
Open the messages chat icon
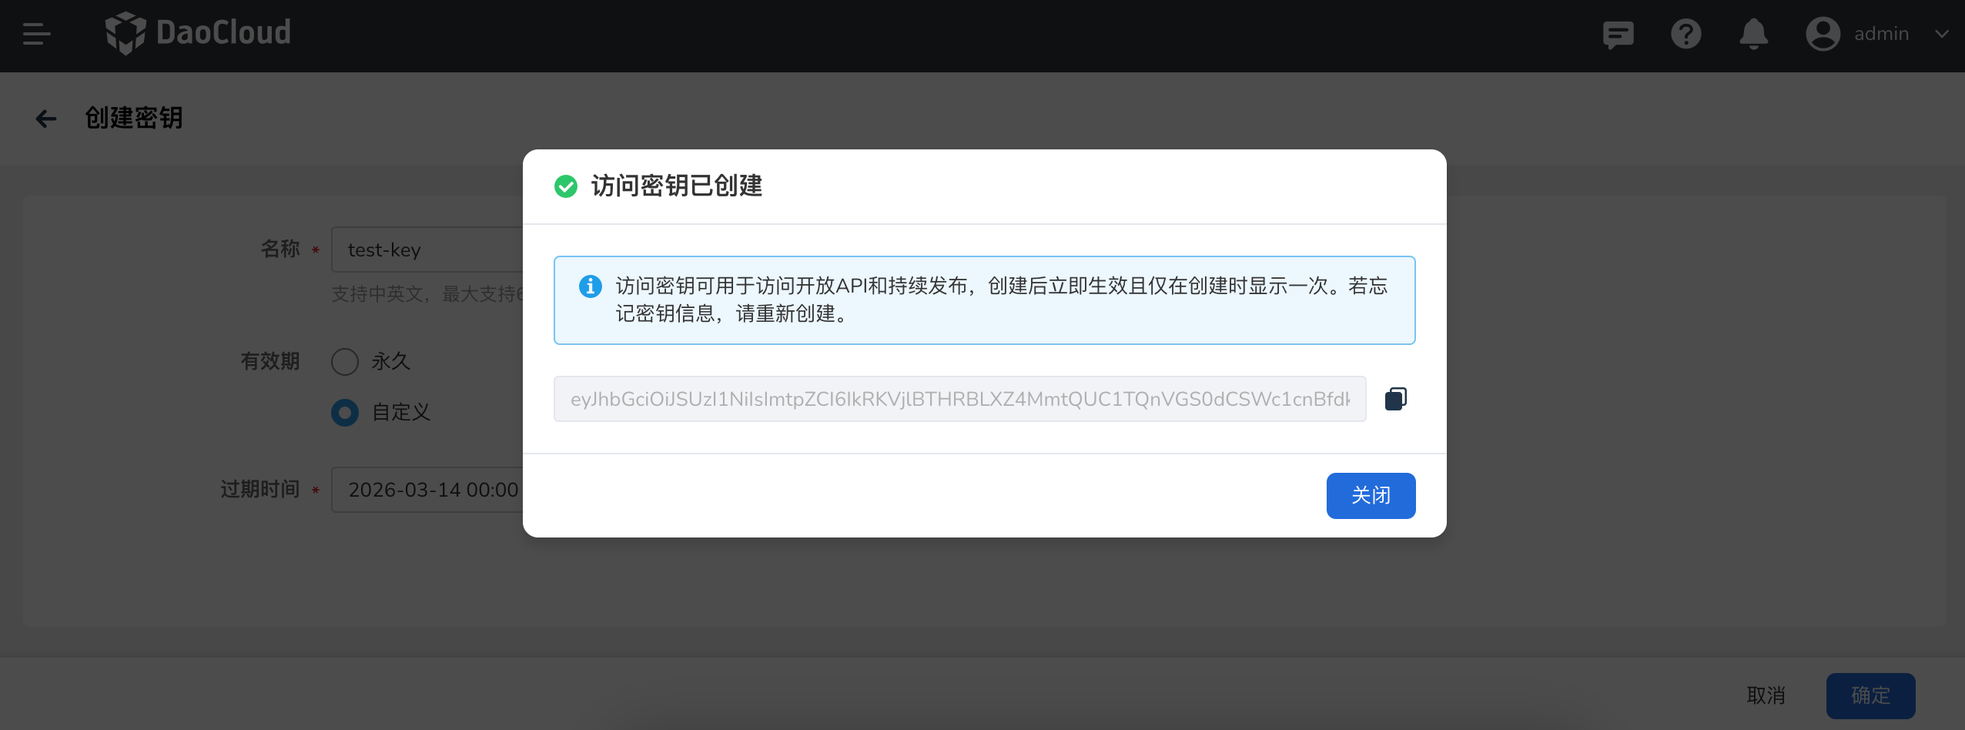[1618, 34]
